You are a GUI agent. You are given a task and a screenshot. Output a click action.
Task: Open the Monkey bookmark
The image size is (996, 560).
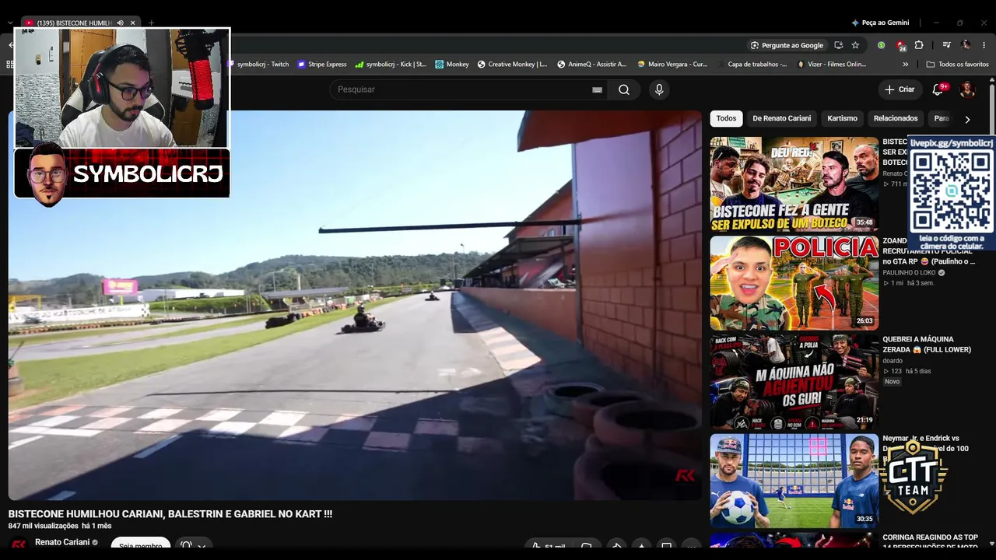452,65
